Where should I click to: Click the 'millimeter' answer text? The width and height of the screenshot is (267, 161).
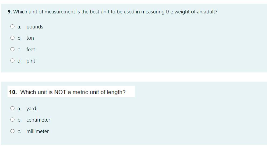(x=37, y=131)
